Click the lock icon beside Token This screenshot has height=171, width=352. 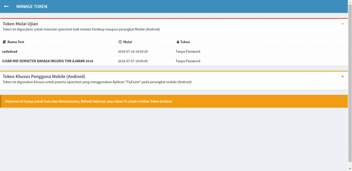click(x=178, y=42)
